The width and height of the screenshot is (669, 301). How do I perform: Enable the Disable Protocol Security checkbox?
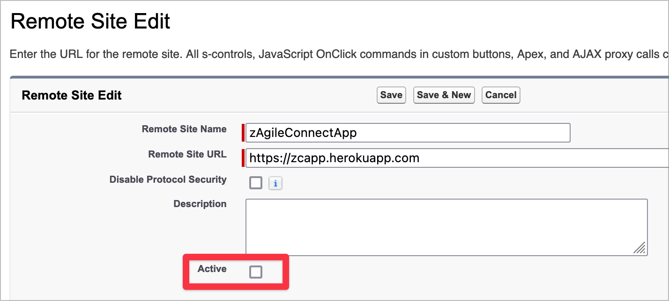(x=256, y=183)
